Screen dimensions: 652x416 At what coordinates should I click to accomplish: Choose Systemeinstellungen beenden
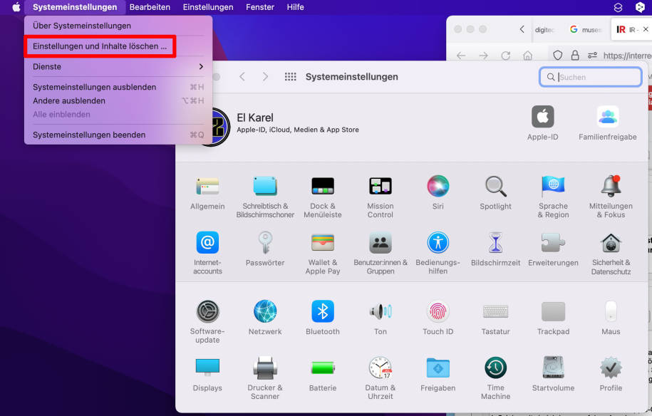pos(118,135)
